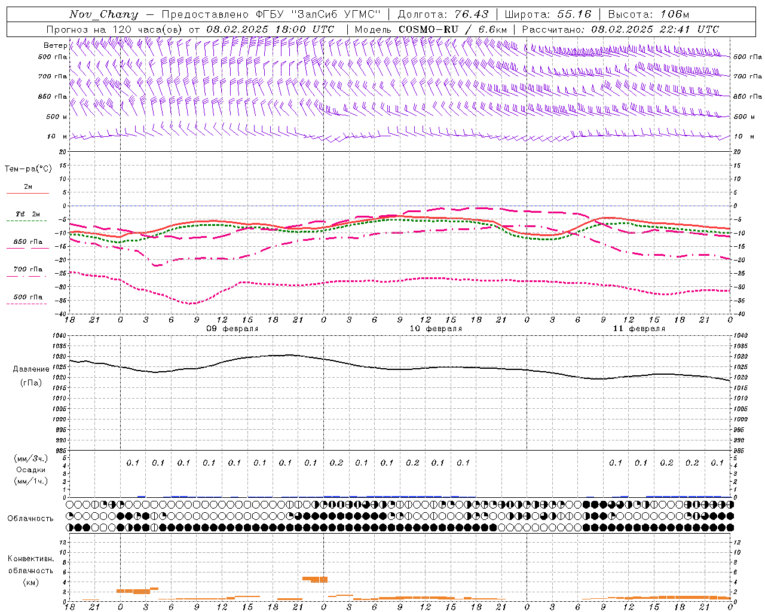765x612 pixels.
Task: Click the '(гПа)' unit under Давление
Action: 31,382
